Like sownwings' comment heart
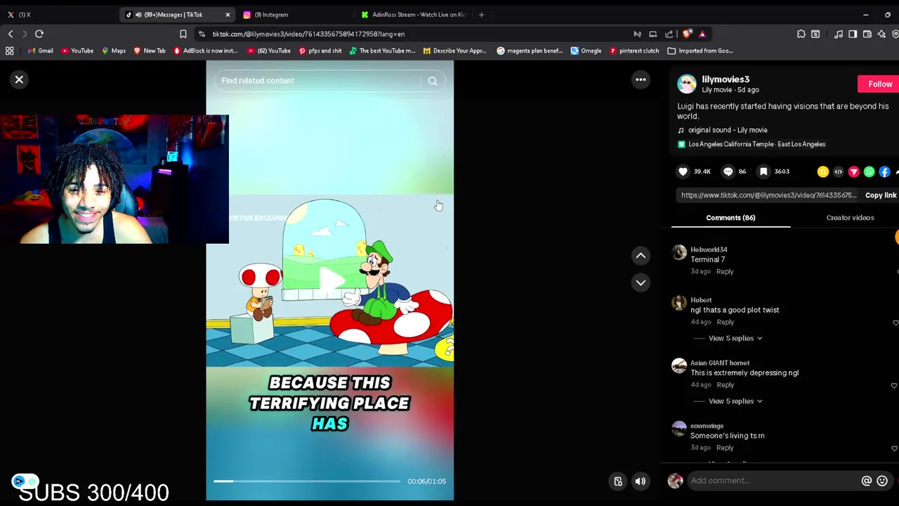 coord(894,448)
